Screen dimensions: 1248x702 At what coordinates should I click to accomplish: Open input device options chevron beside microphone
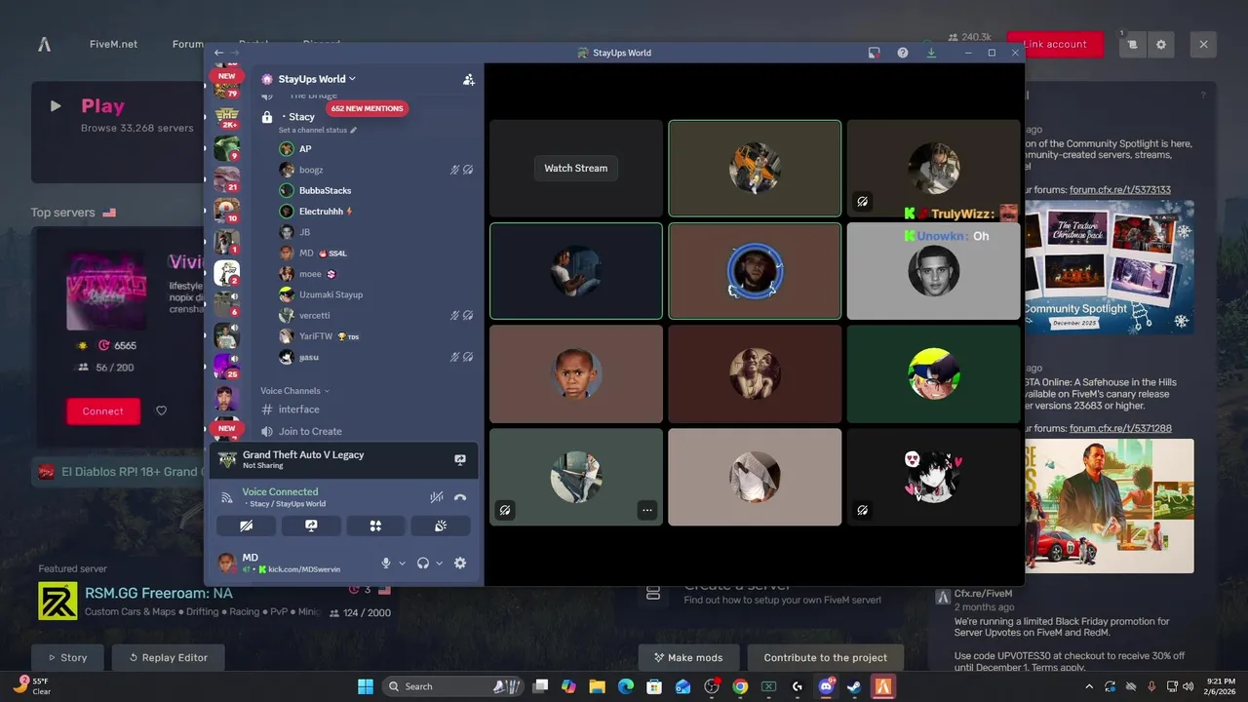(402, 563)
